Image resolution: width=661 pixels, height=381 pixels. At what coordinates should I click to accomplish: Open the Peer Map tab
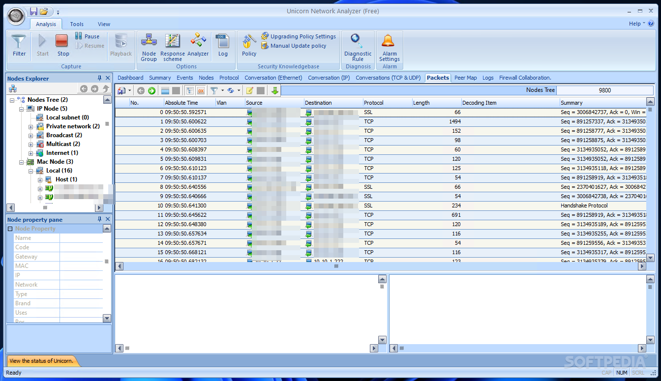(x=465, y=78)
